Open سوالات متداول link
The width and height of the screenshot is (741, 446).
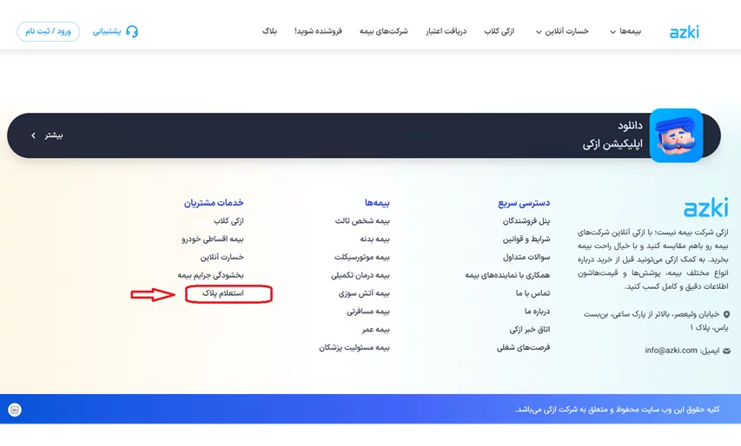click(526, 257)
